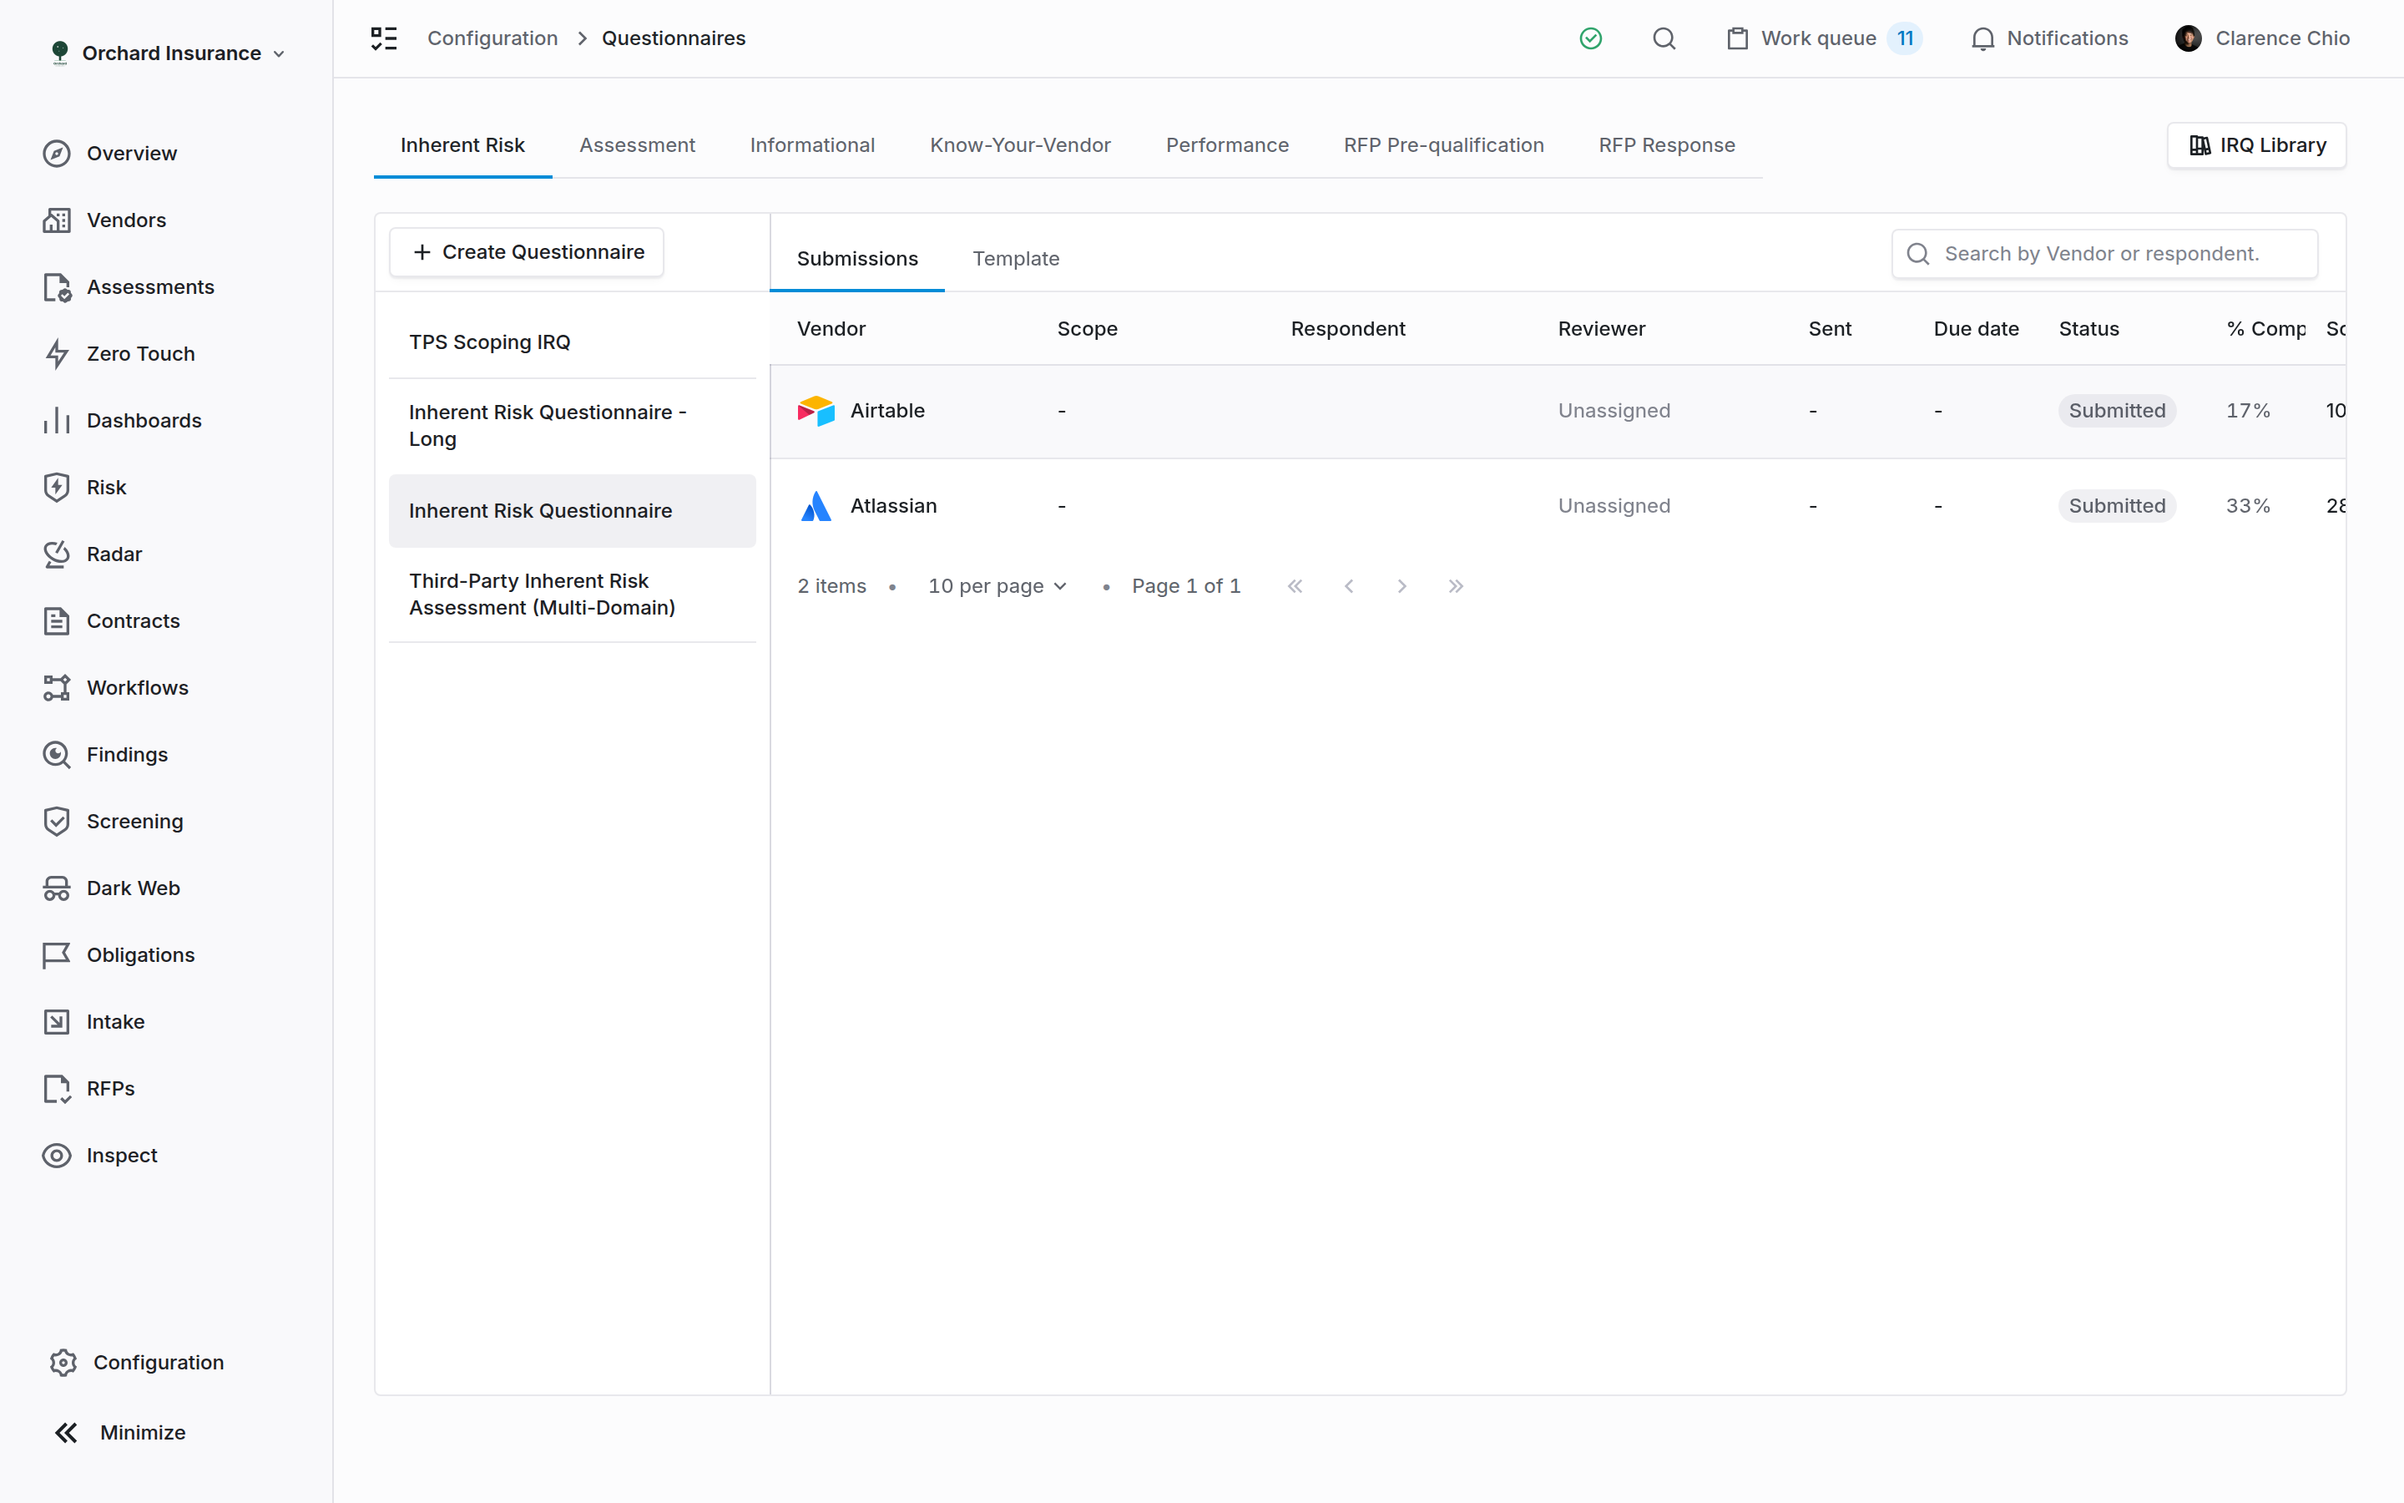This screenshot has height=1503, width=2404.
Task: Open Work queue with 11 items
Action: tap(1823, 38)
